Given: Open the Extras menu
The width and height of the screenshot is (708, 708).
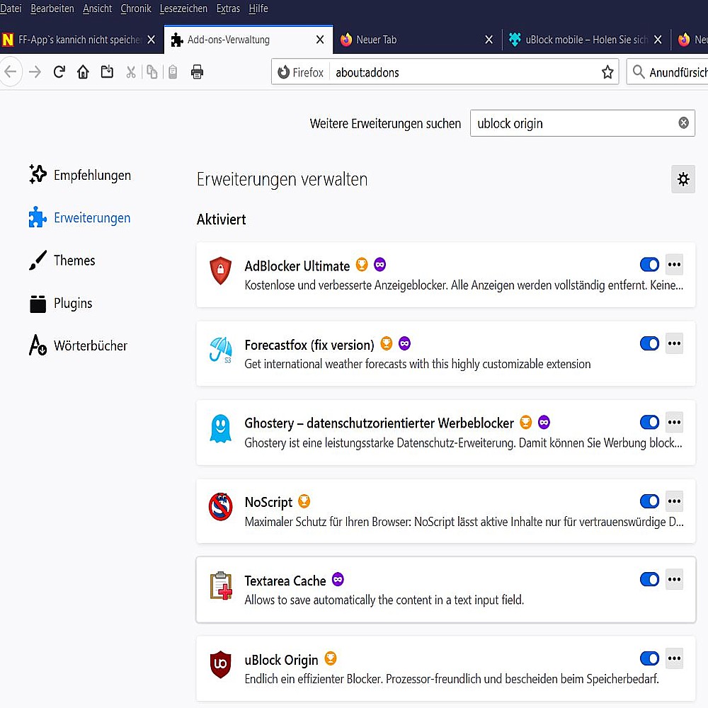Looking at the screenshot, I should point(228,8).
